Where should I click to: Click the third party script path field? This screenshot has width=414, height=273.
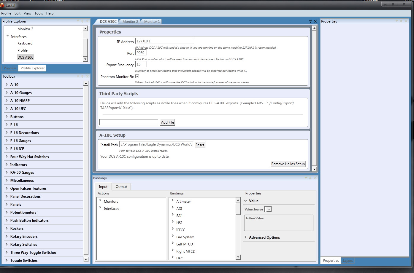coord(129,122)
